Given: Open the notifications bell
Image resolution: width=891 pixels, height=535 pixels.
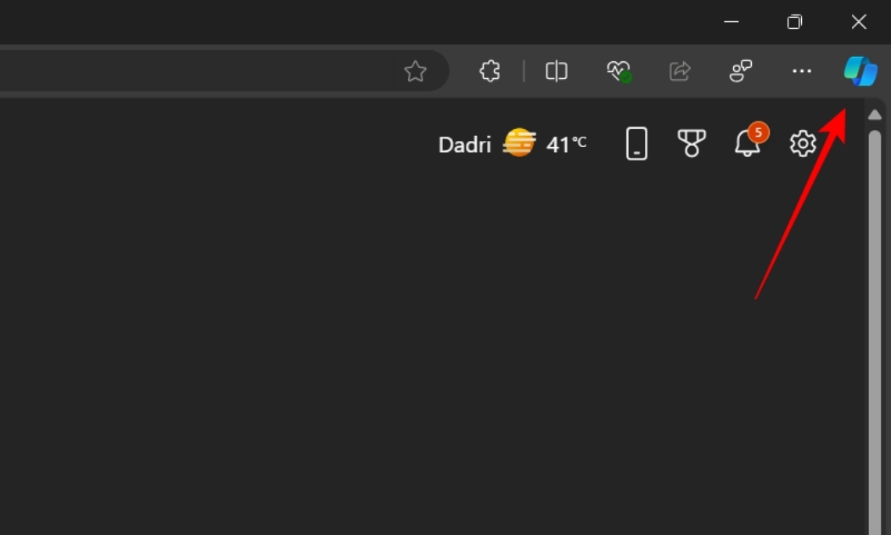Looking at the screenshot, I should click(746, 146).
